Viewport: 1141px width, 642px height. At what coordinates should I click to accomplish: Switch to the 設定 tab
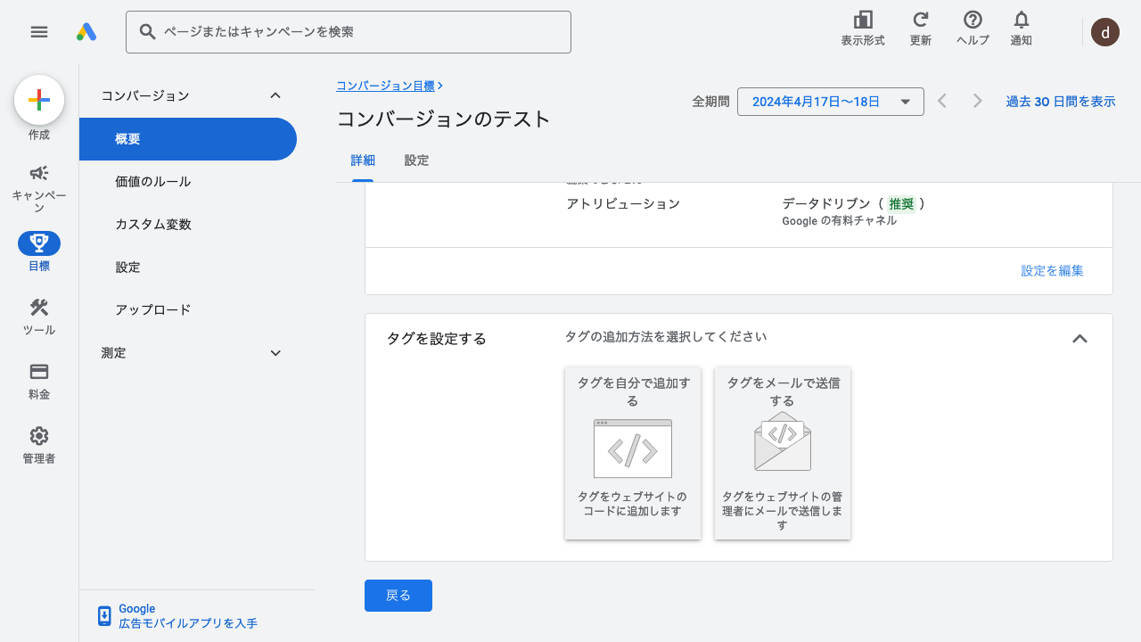(x=416, y=160)
